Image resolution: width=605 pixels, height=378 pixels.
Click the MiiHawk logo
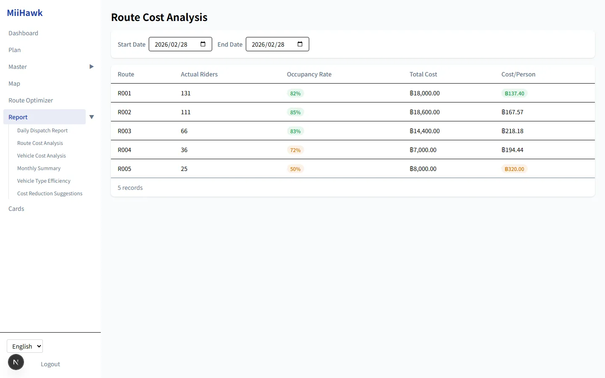point(25,13)
